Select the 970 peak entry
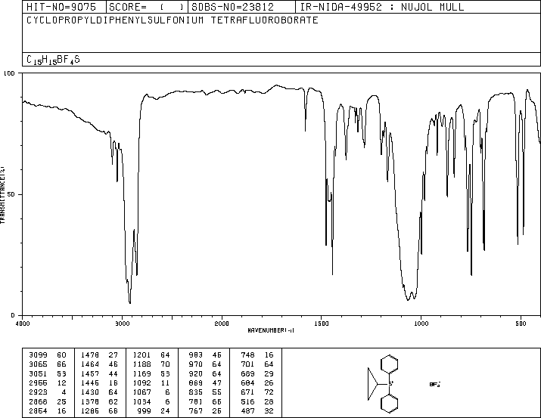 (205, 364)
